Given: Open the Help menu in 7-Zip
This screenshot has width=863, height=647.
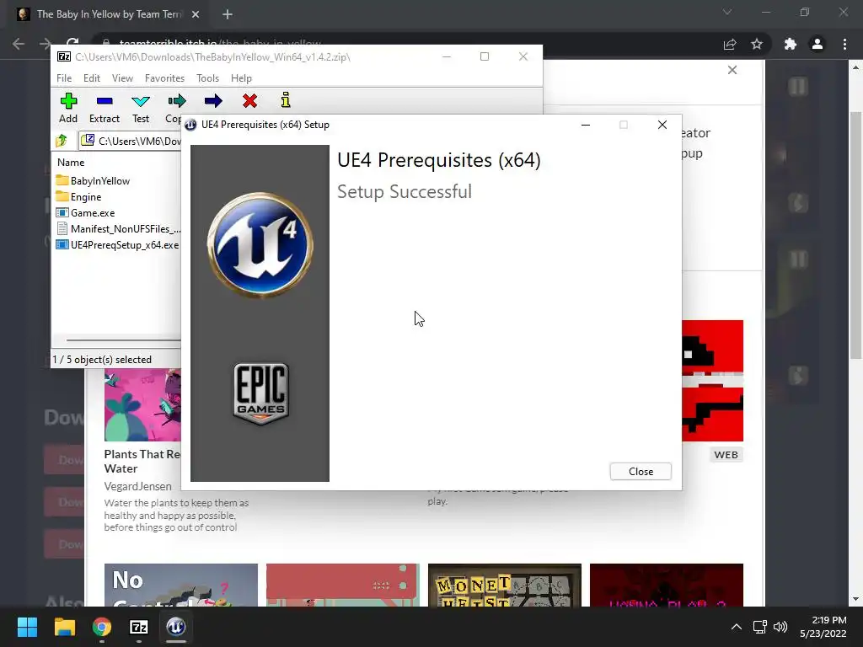Looking at the screenshot, I should [241, 78].
